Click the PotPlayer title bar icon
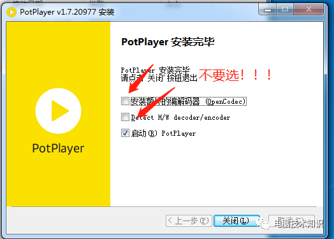 [x=11, y=12]
